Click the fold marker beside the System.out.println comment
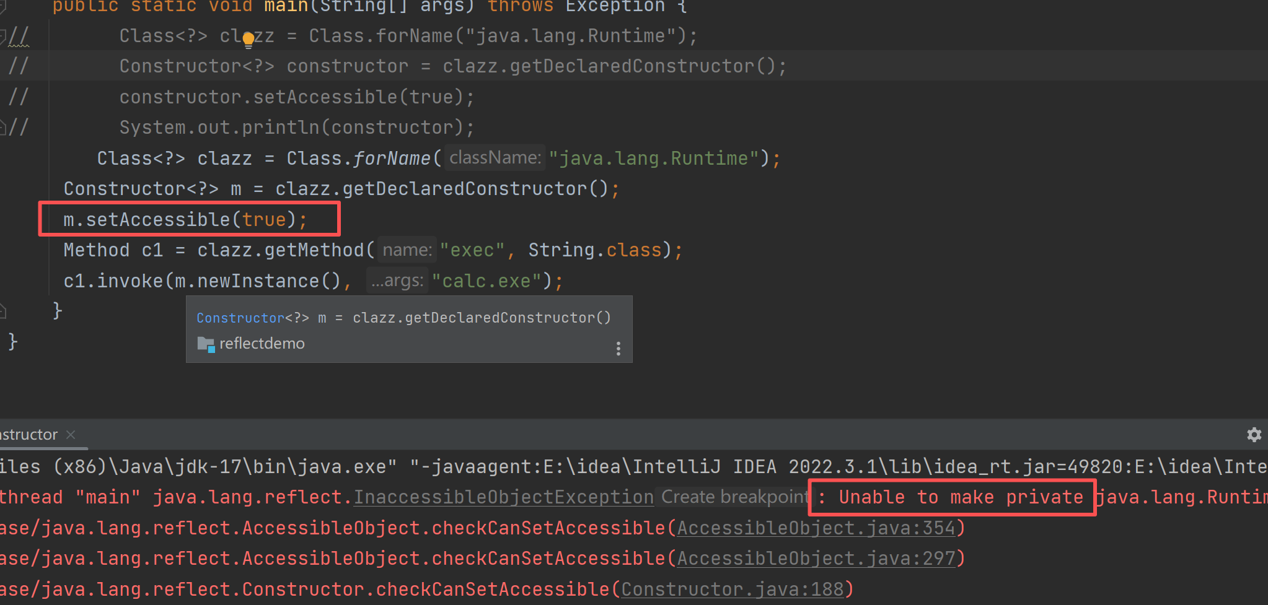Viewport: 1268px width, 605px height. tap(4, 128)
